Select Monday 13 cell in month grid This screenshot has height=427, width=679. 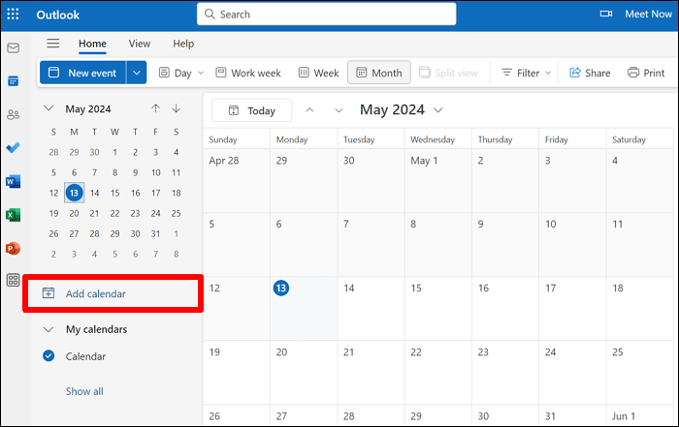click(304, 309)
